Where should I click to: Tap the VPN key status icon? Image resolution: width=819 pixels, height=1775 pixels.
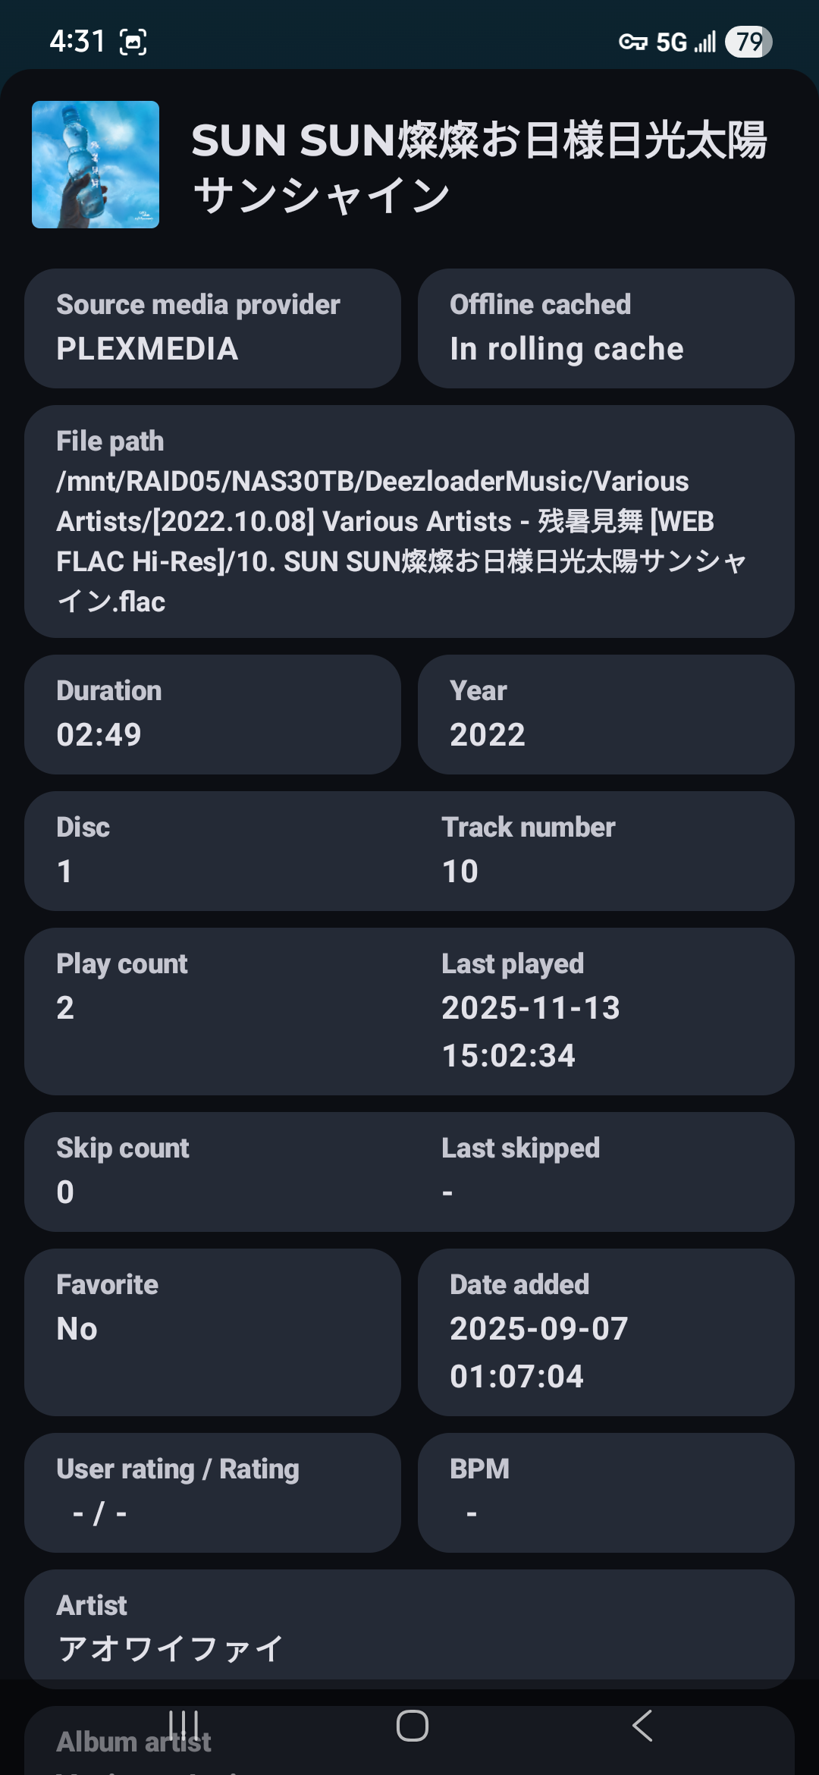[632, 42]
